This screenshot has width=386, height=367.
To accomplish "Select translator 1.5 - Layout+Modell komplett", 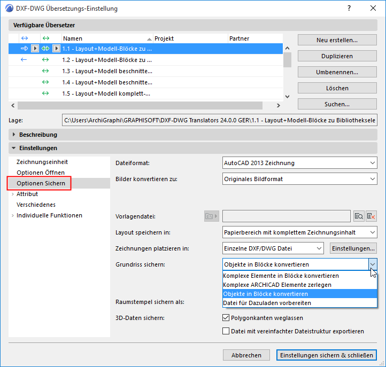I will (145, 93).
